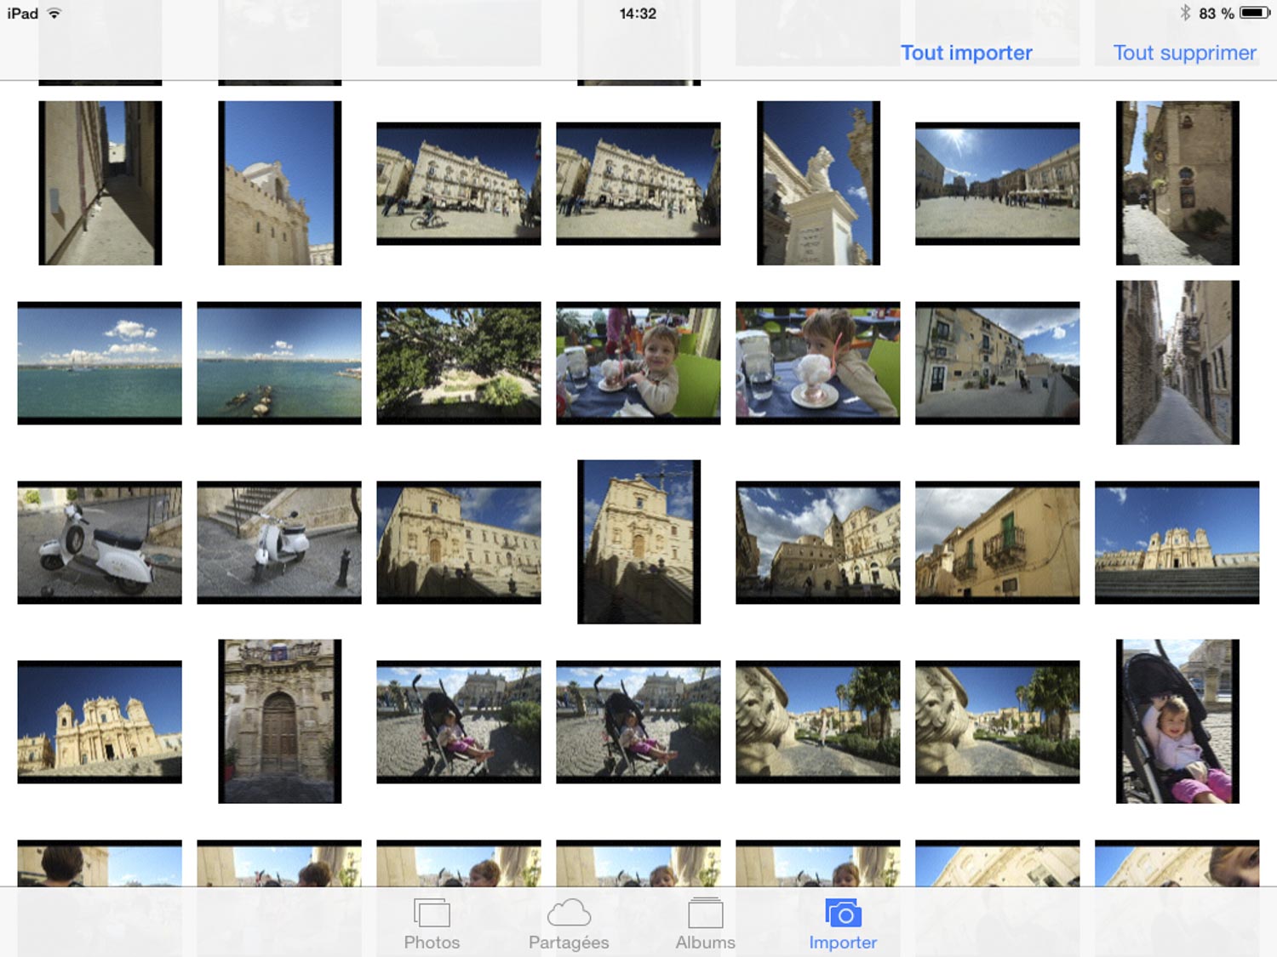The image size is (1277, 957).
Task: Select the Importer tab
Action: pyautogui.click(x=843, y=924)
